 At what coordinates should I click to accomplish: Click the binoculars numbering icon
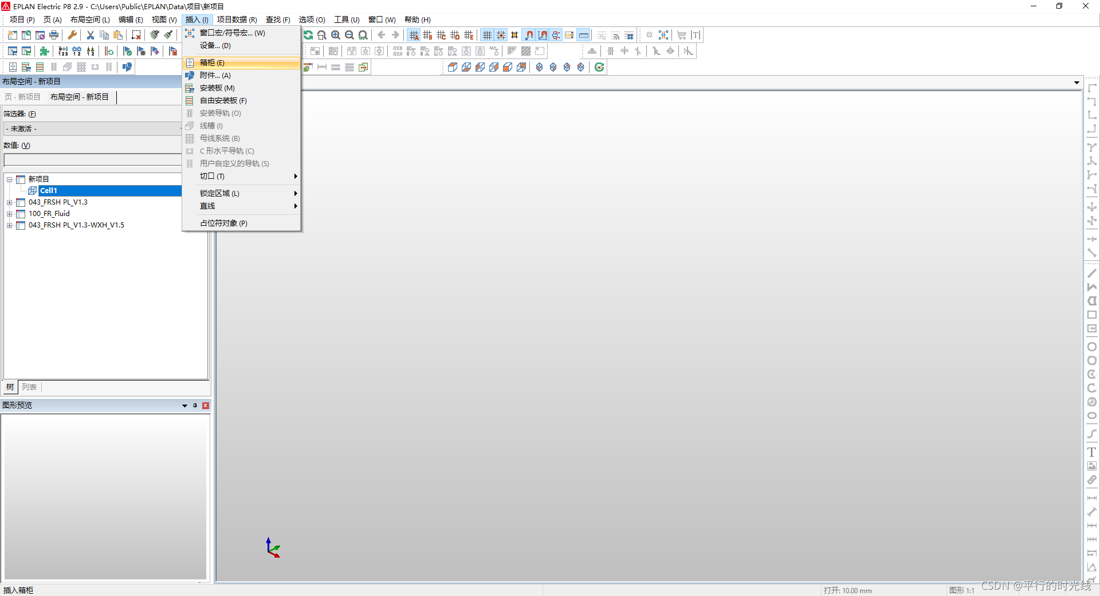coord(77,51)
